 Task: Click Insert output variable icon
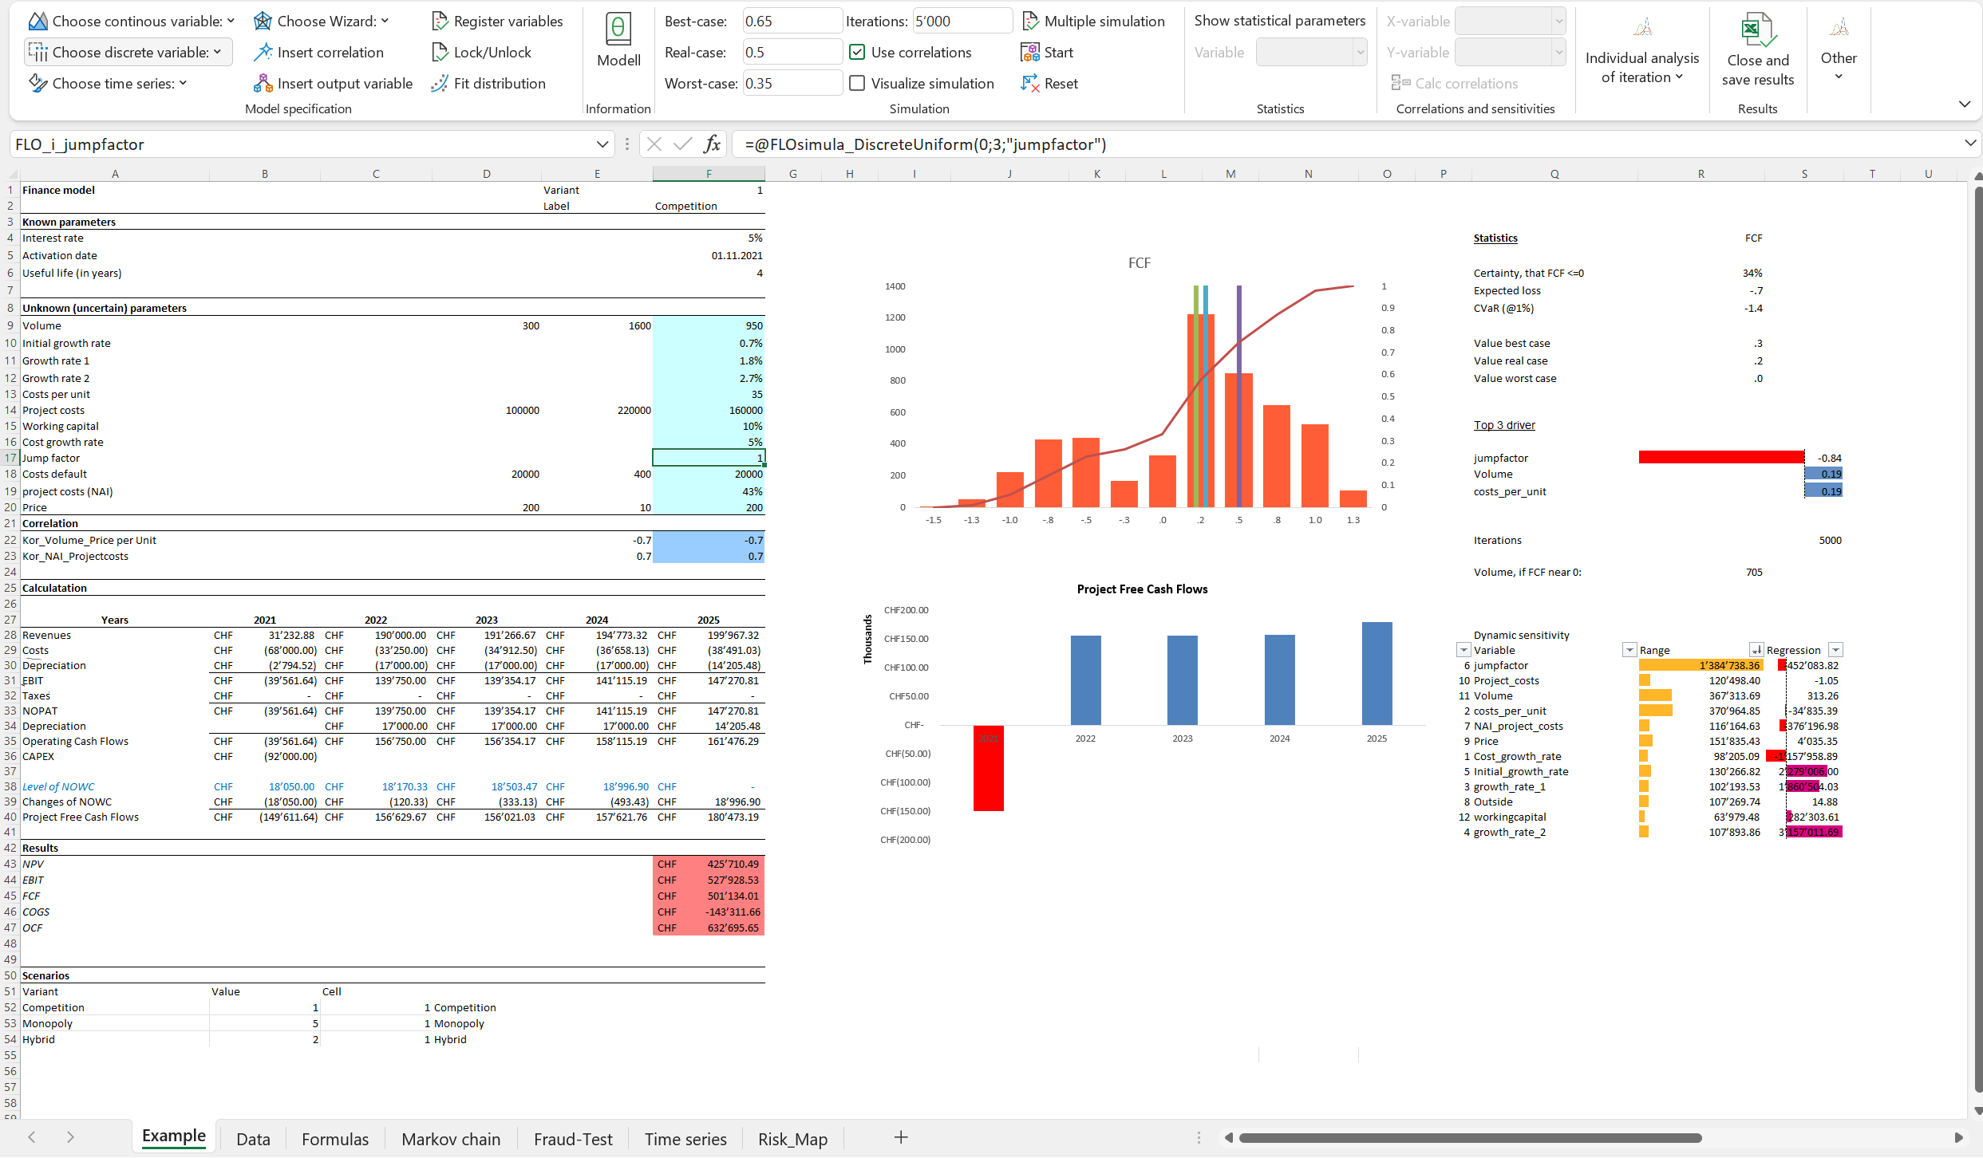[263, 84]
